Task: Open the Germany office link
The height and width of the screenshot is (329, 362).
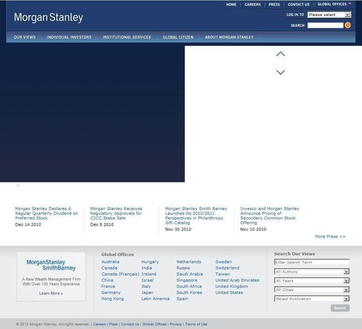Action: (x=111, y=292)
